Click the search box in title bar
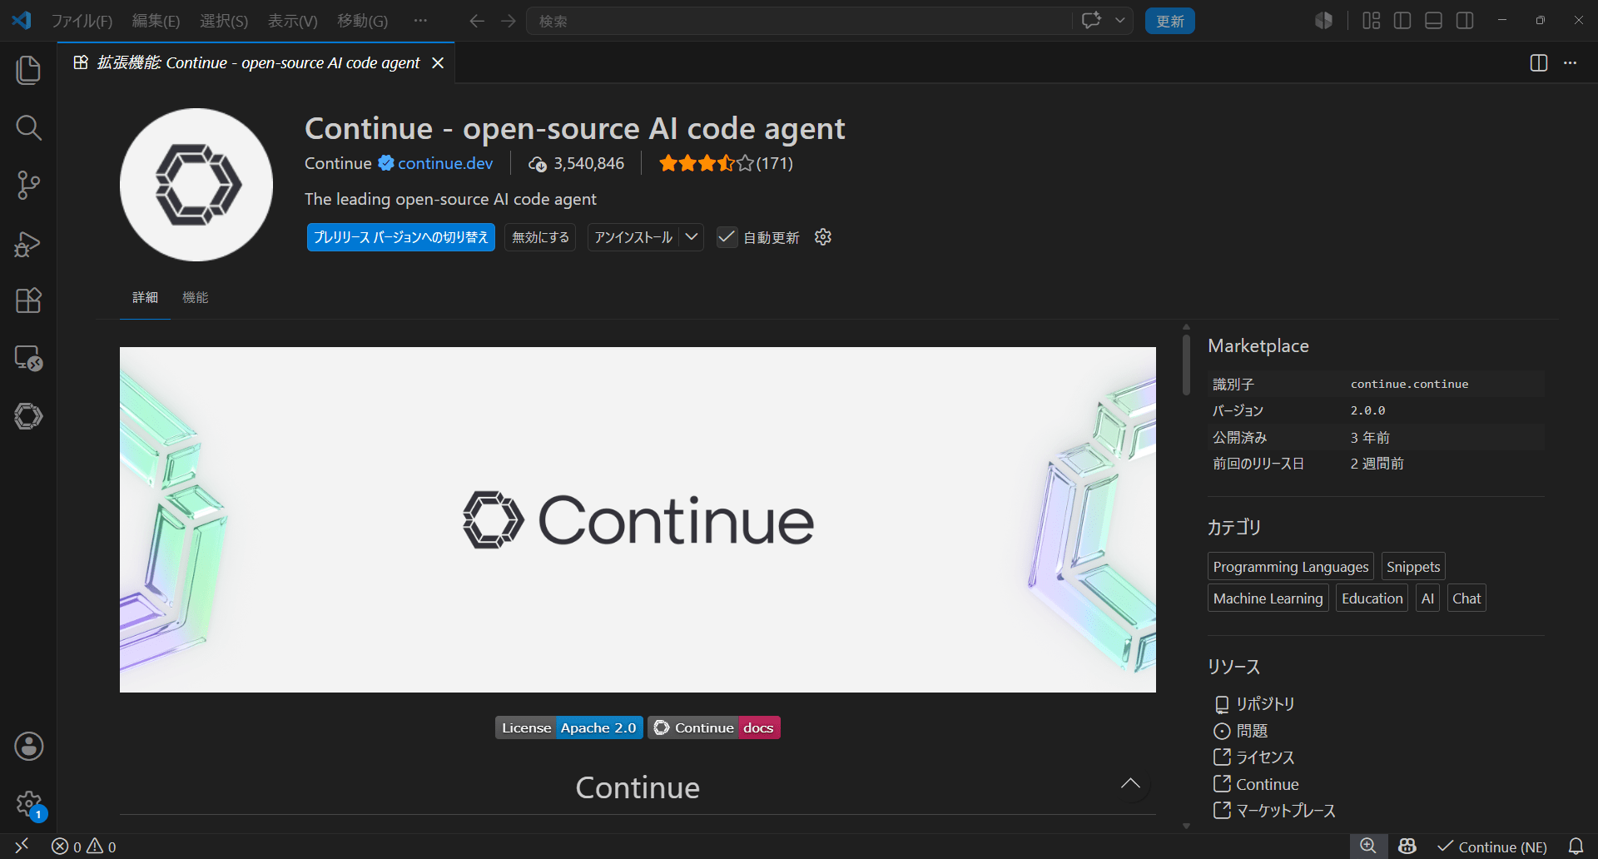Viewport: 1598px width, 859px height. pos(799,21)
